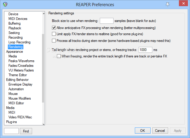Select the Editing Behavior category
Viewport: 190px width, 138px height.
(17, 80)
